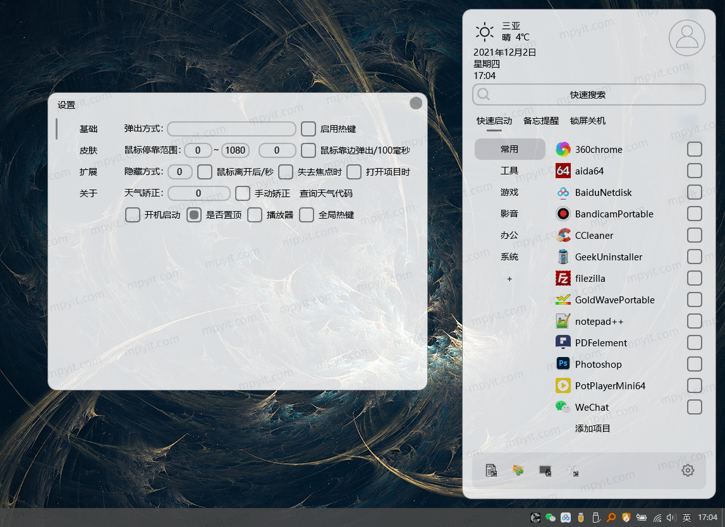Click the 添加项目 link
Image resolution: width=725 pixels, height=527 pixels.
(592, 428)
